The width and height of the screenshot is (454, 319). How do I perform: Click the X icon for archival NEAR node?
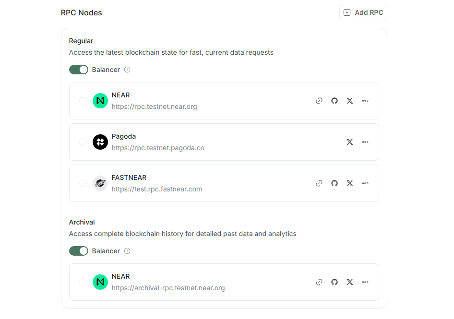[x=350, y=282]
